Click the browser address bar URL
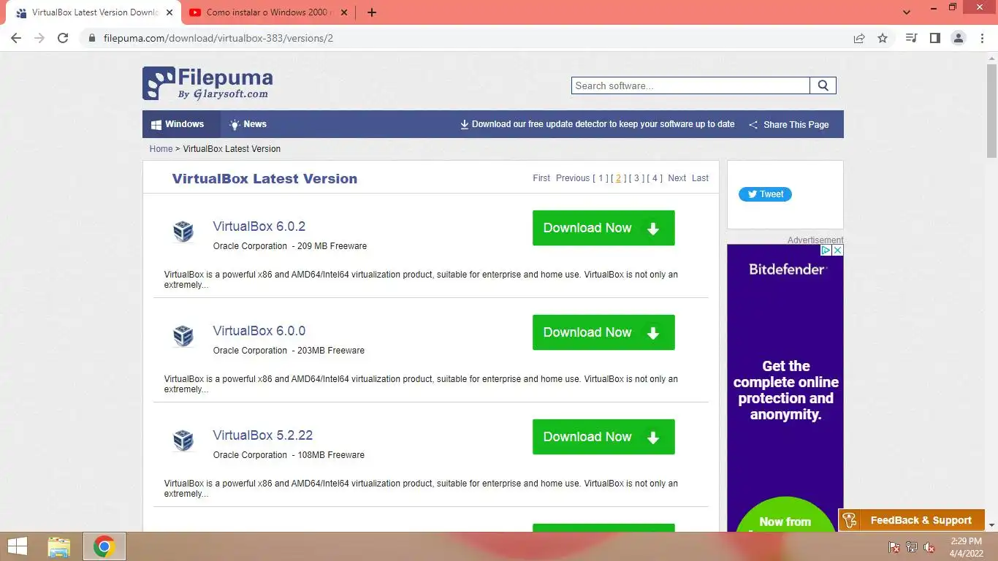 [218, 38]
